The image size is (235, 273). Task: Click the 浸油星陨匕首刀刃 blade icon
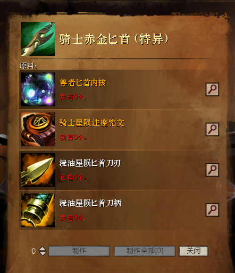38,170
